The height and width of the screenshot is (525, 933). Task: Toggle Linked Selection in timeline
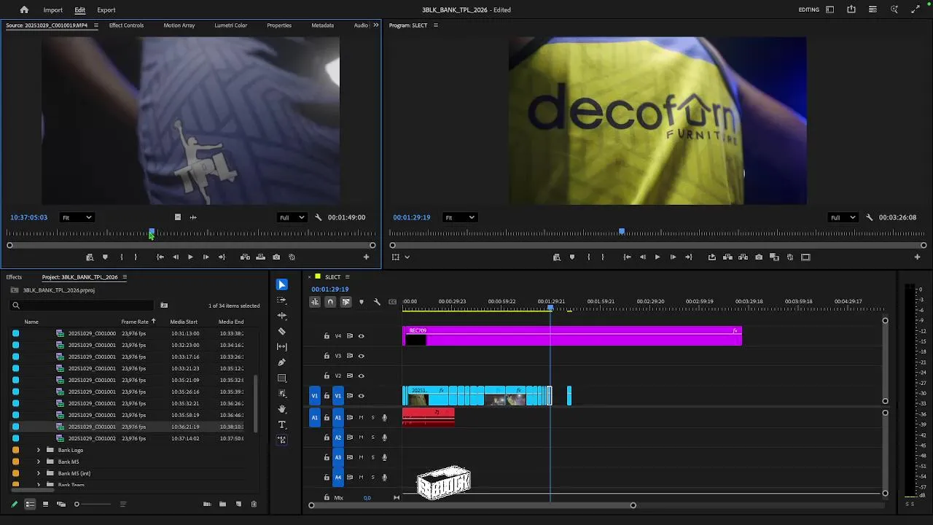(x=346, y=302)
